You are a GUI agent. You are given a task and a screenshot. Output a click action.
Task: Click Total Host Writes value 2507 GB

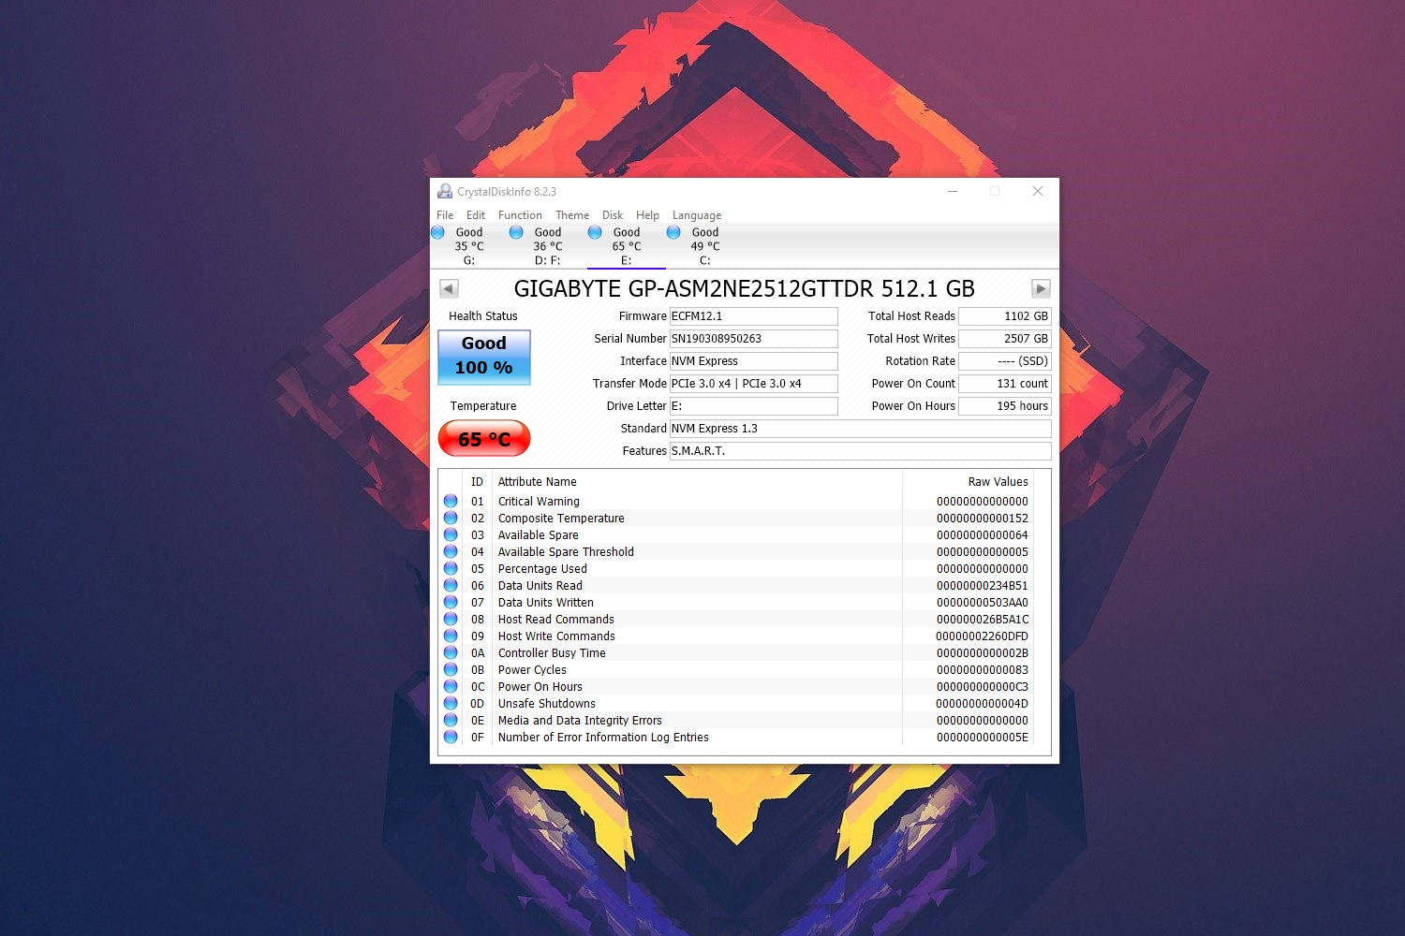tap(1005, 339)
